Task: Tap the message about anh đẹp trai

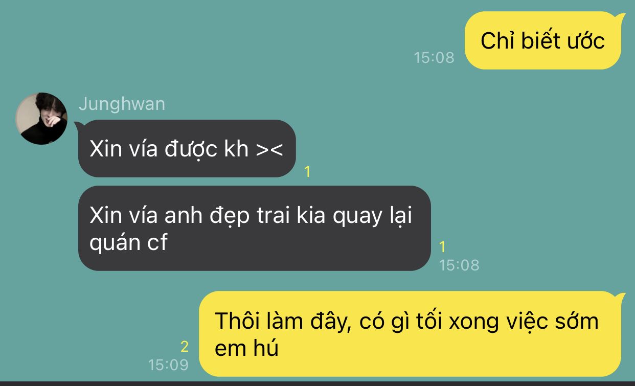Action: [255, 228]
